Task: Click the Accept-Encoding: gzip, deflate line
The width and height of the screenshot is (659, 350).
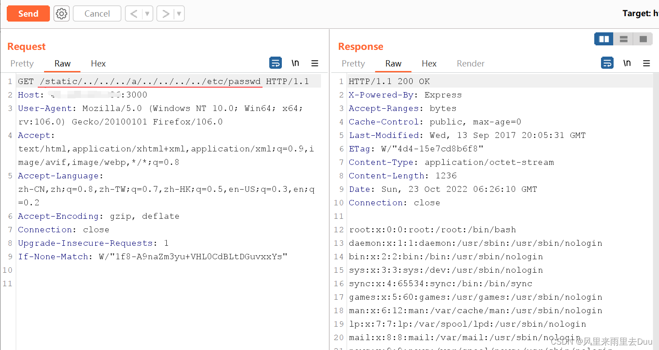Action: (x=98, y=216)
